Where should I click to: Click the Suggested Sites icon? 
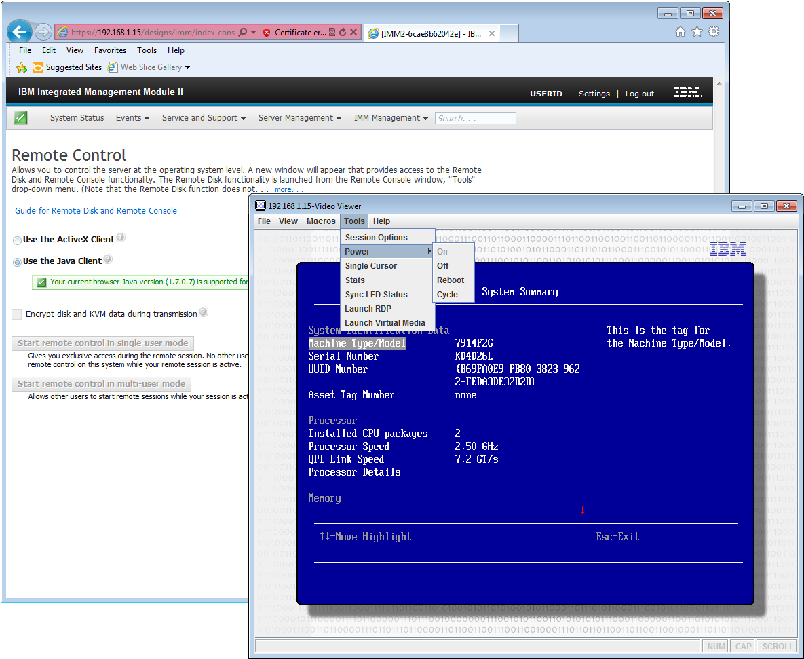coord(37,67)
